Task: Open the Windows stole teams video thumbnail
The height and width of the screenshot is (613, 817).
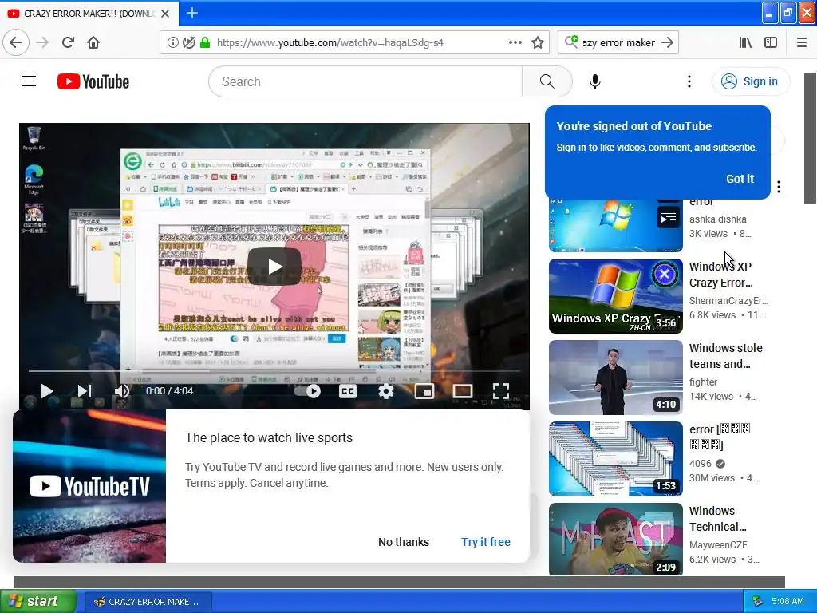Action: tap(615, 378)
